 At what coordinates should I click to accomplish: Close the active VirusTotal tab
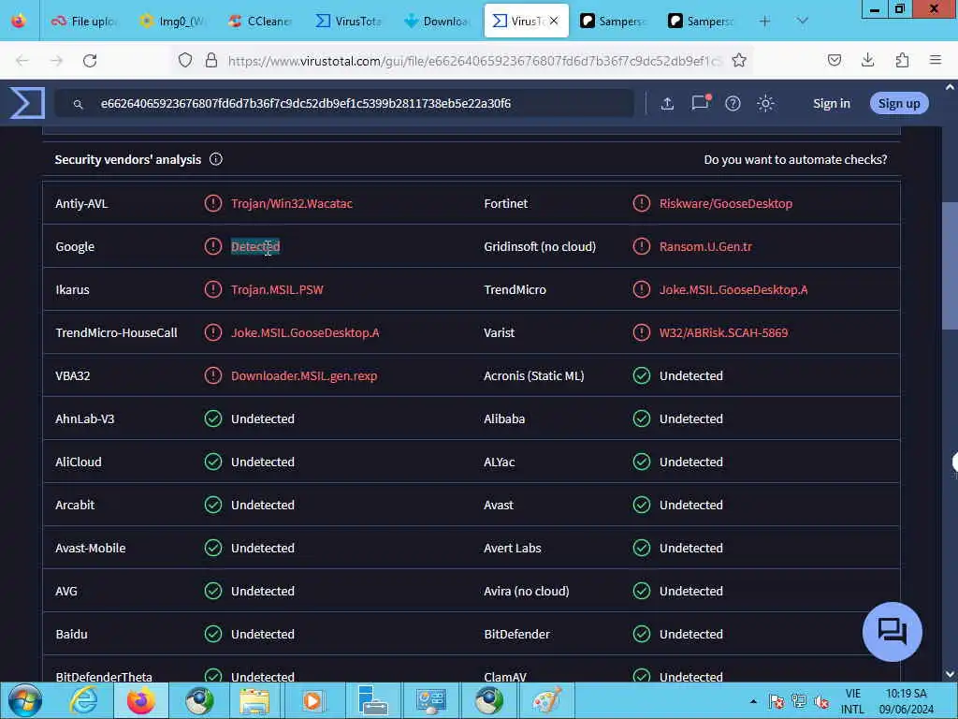tap(554, 21)
